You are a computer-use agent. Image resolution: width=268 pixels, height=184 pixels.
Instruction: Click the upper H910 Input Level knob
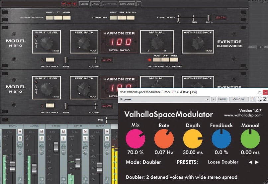tap(47, 43)
